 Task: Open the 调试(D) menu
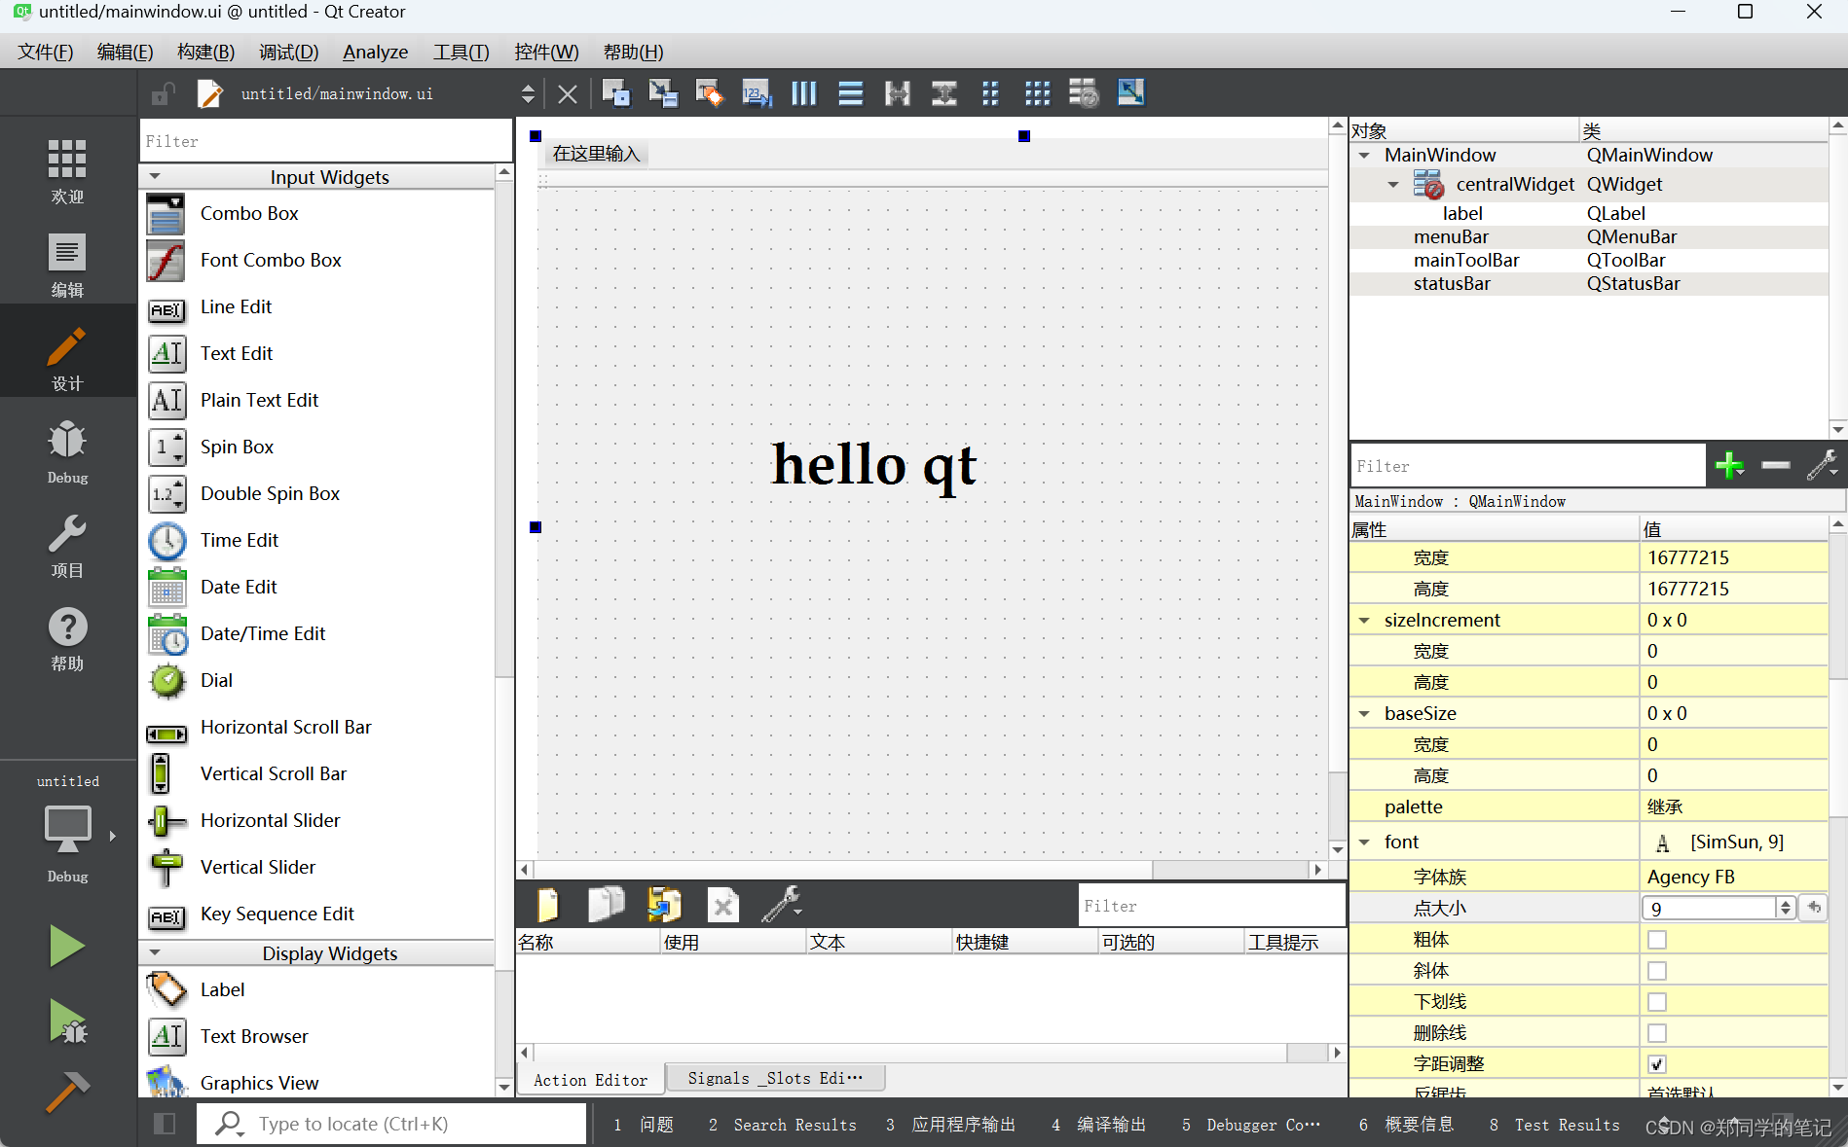[x=289, y=53]
